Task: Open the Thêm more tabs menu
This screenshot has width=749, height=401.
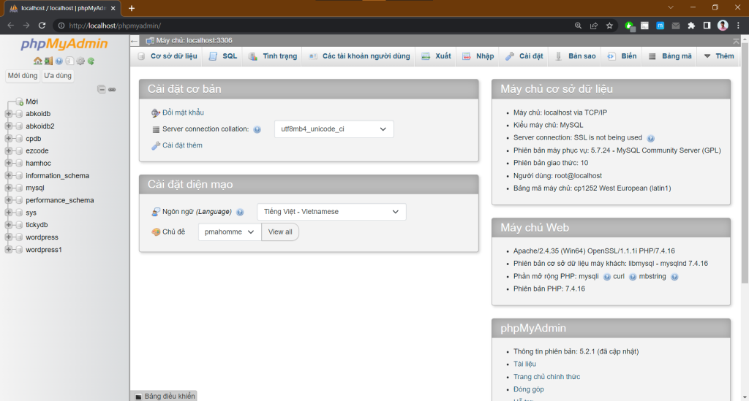Action: point(719,56)
